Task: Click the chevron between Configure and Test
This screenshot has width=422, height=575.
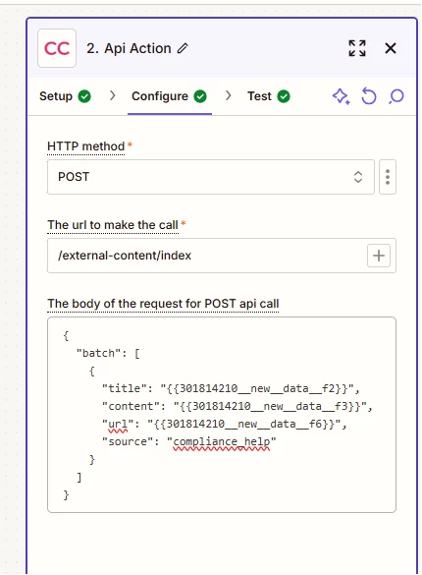Action: (x=228, y=96)
